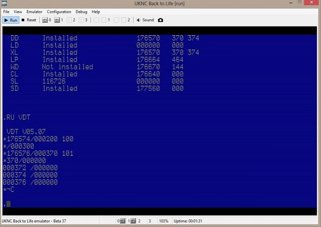The width and height of the screenshot is (321, 227).
Task: Toggle the Run button in toolbar
Action: (11, 20)
